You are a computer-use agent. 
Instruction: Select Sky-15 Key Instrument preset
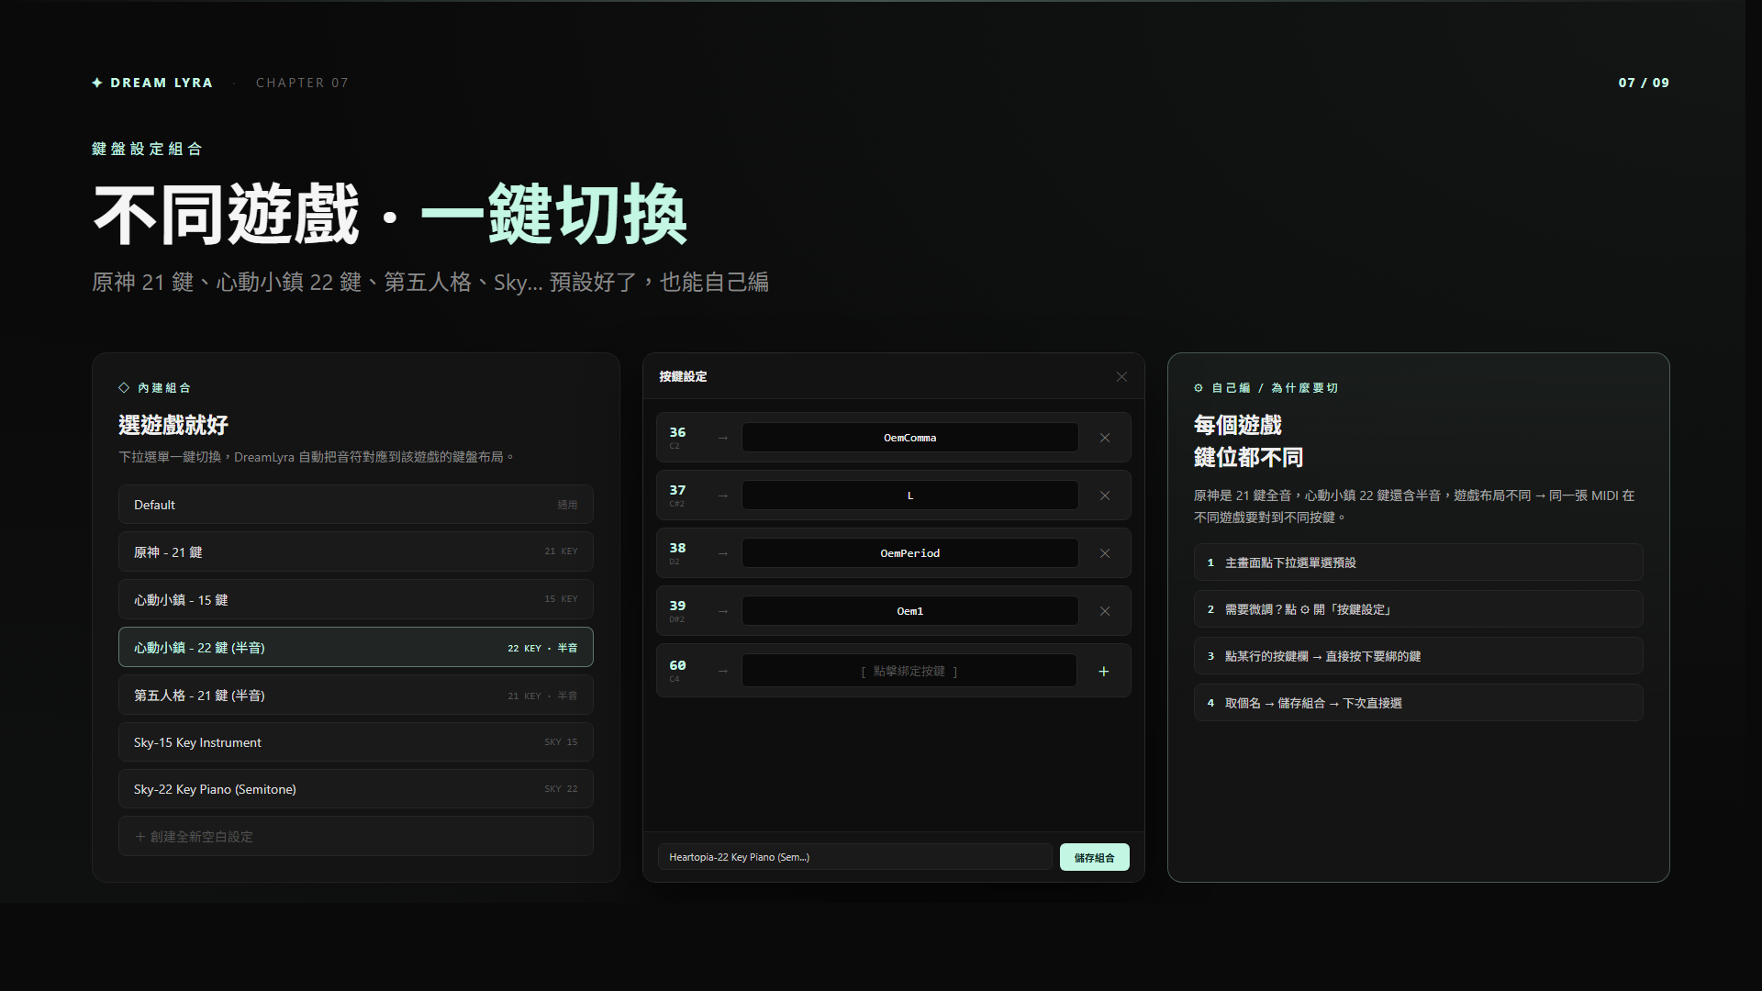(355, 742)
